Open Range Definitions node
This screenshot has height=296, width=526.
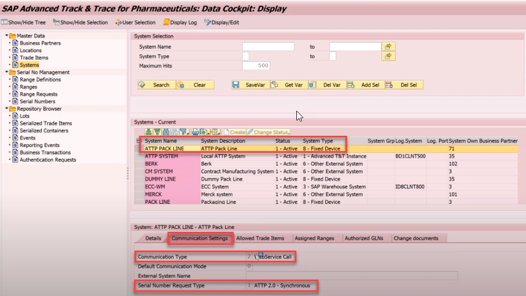tap(40, 80)
